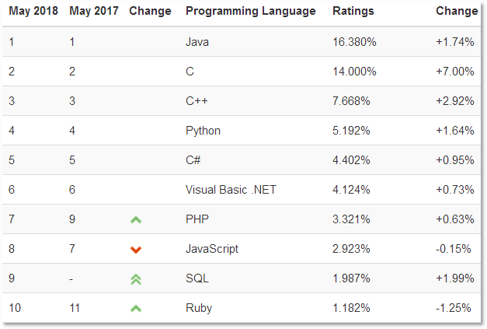Click the green up arrow beside Ruby
Screen dimensions: 487x329
coord(136,309)
